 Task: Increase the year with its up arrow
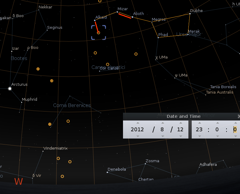click(x=138, y=123)
